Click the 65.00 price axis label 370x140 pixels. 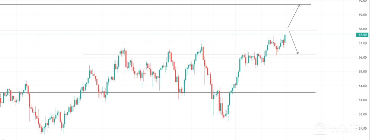pyautogui.click(x=363, y=72)
